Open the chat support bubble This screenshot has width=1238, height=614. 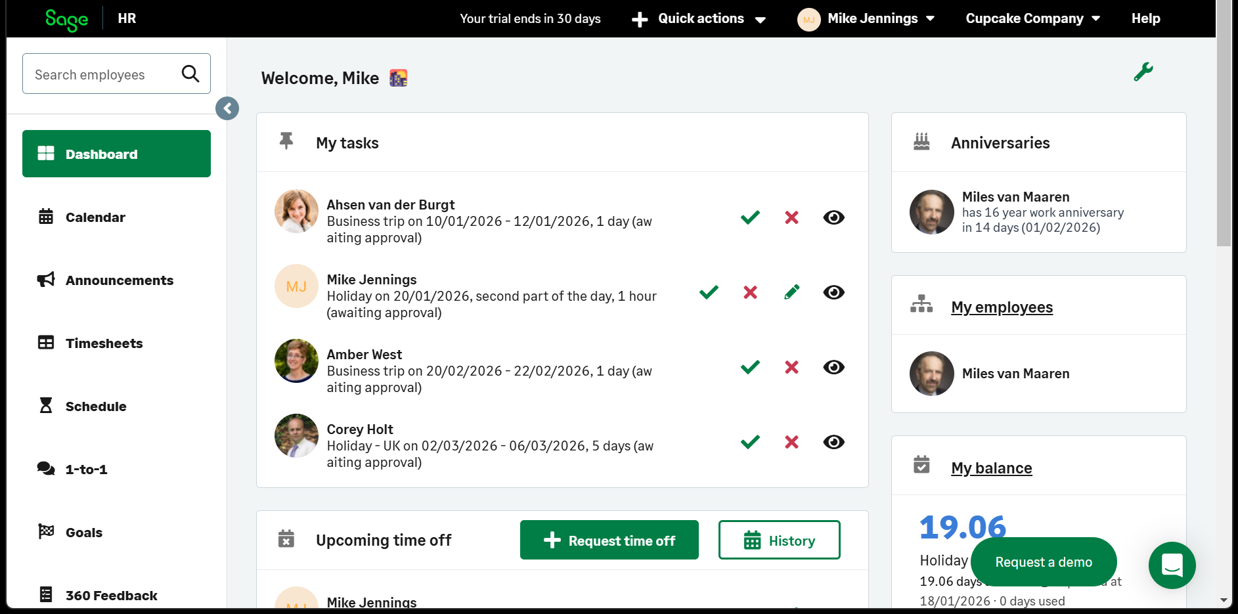click(x=1172, y=565)
